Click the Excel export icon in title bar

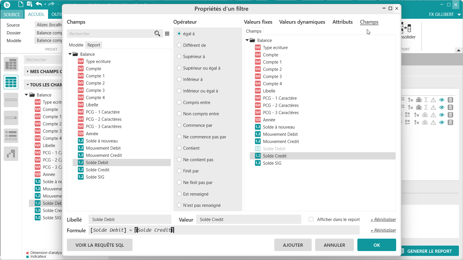[x=29, y=4]
